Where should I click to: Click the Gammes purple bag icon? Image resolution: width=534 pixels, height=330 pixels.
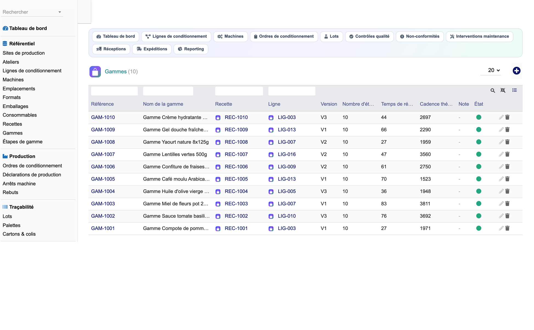[x=95, y=72]
